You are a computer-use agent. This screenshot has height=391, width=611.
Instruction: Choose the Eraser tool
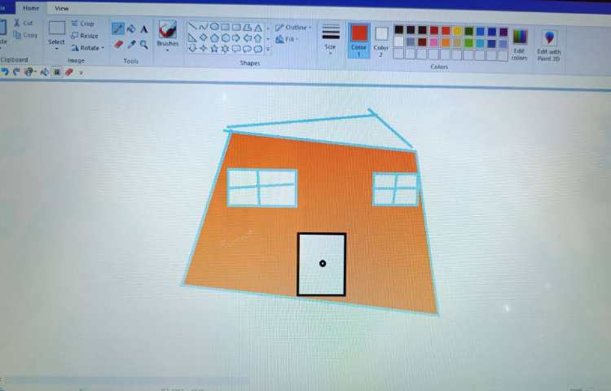tap(118, 44)
